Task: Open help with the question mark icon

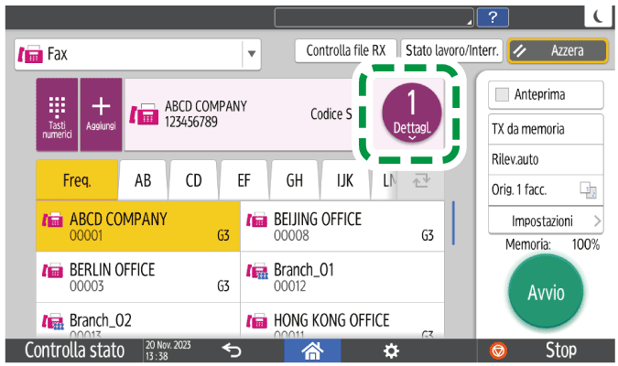Action: [x=493, y=16]
